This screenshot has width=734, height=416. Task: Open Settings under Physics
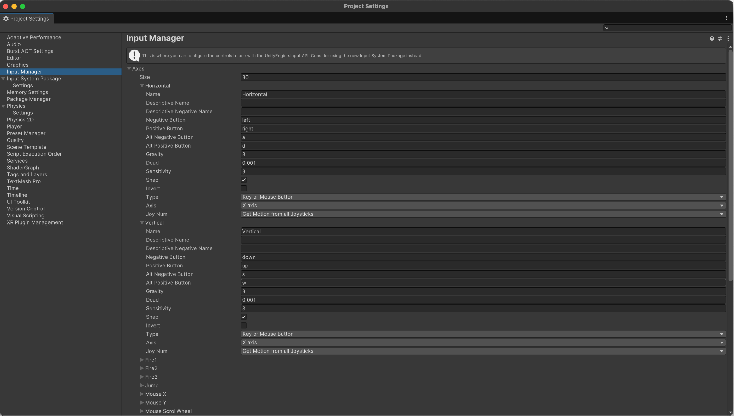pos(23,113)
